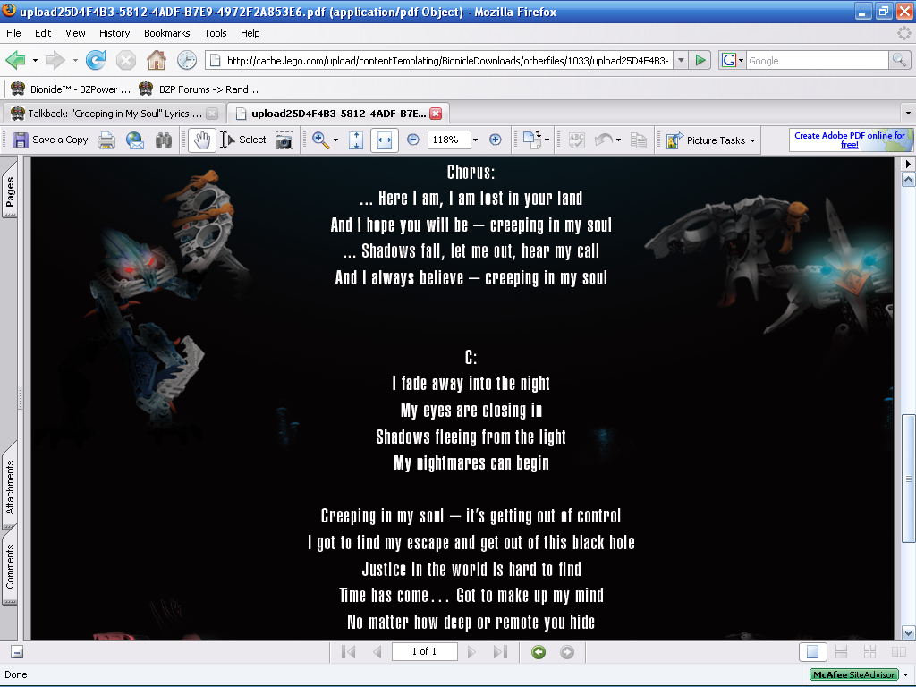The image size is (916, 687).
Task: Toggle Fit Page view mode
Action: pos(355,140)
